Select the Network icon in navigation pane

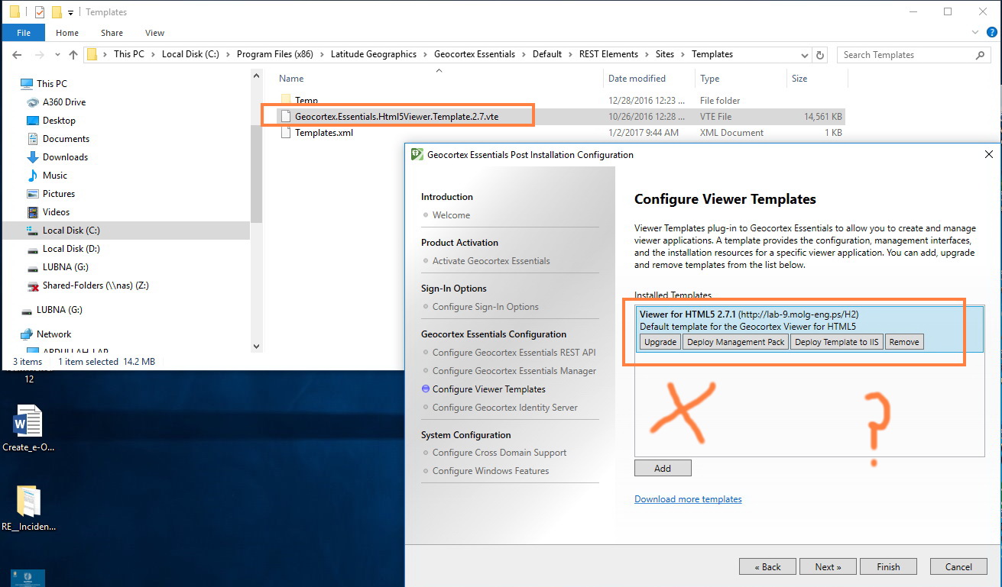[x=27, y=334]
